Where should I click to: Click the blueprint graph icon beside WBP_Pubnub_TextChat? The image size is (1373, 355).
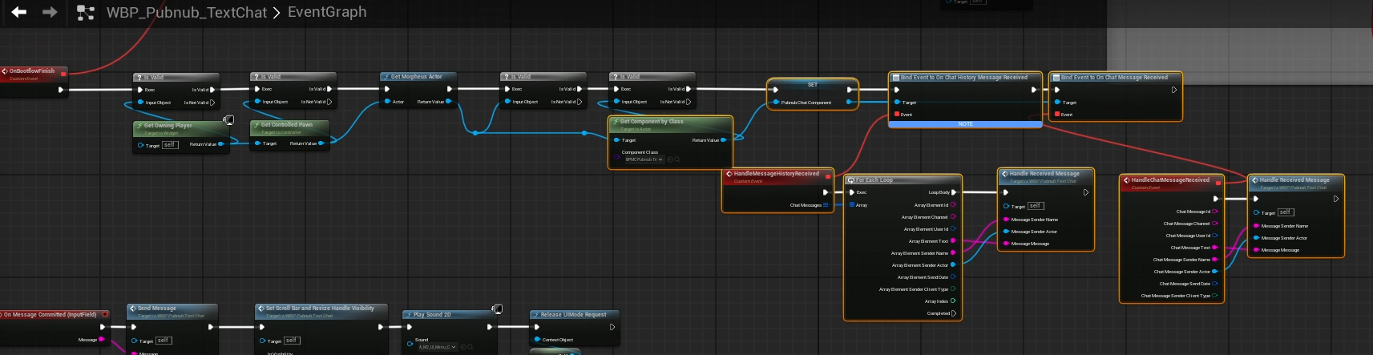point(85,13)
